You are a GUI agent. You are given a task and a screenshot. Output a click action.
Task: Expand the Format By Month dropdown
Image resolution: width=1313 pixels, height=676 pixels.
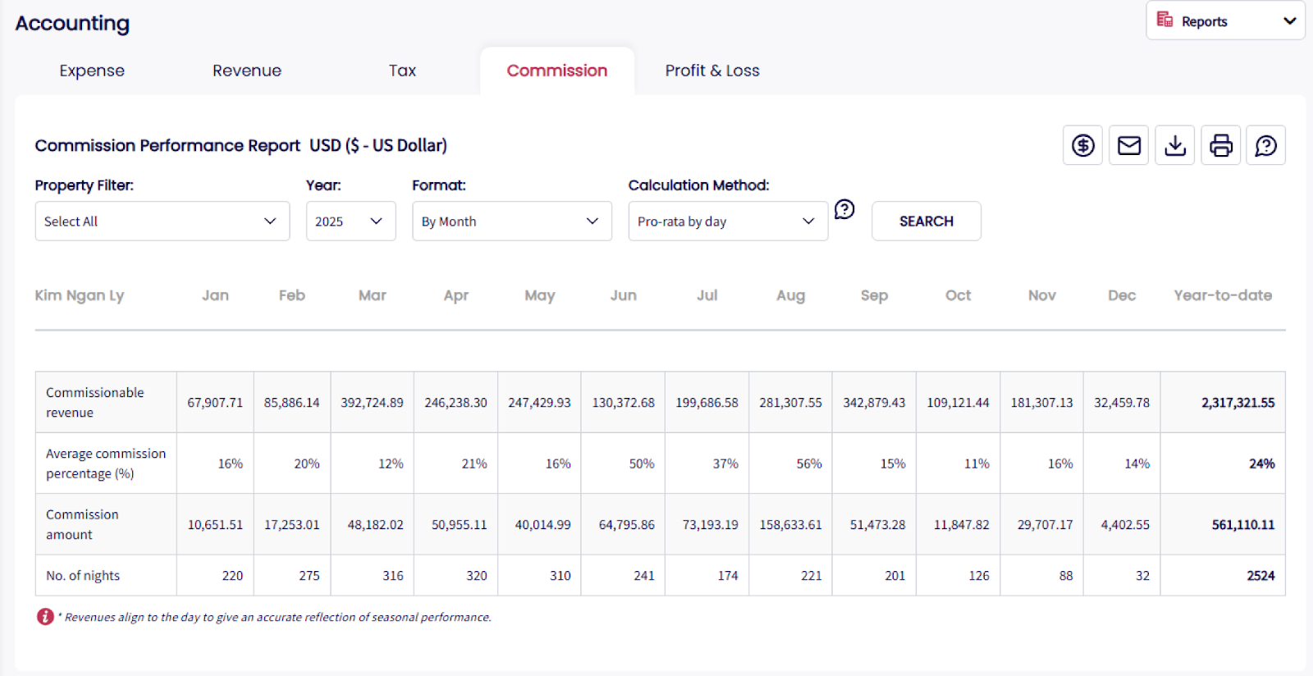(x=511, y=222)
